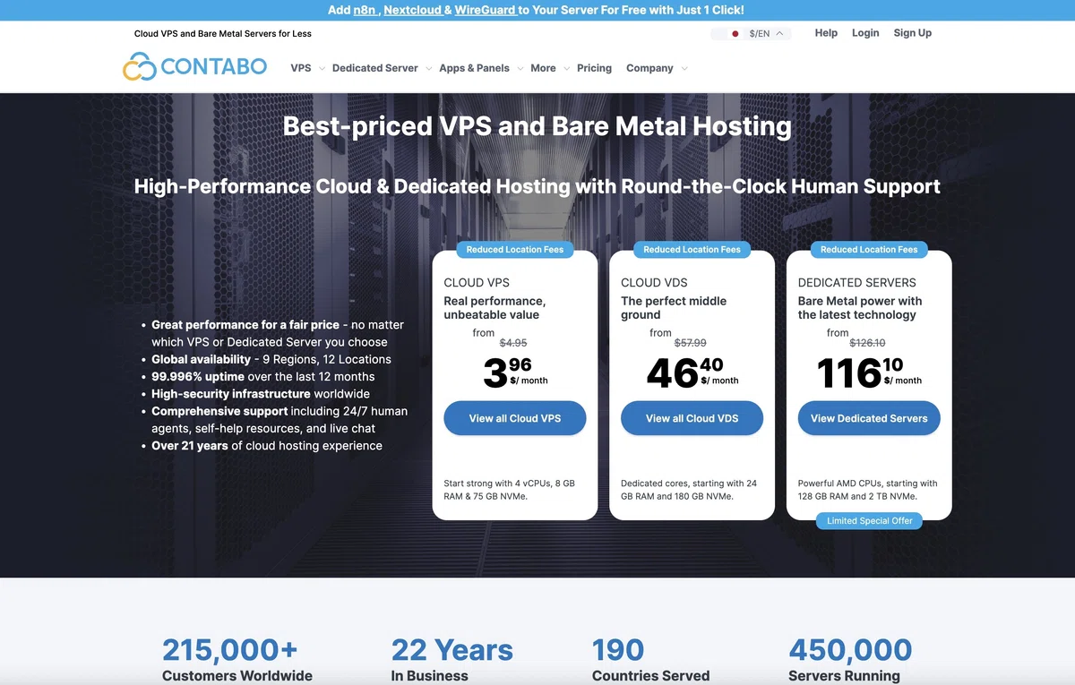Click 'Start strong with 4 vCPUs' description

coord(510,490)
